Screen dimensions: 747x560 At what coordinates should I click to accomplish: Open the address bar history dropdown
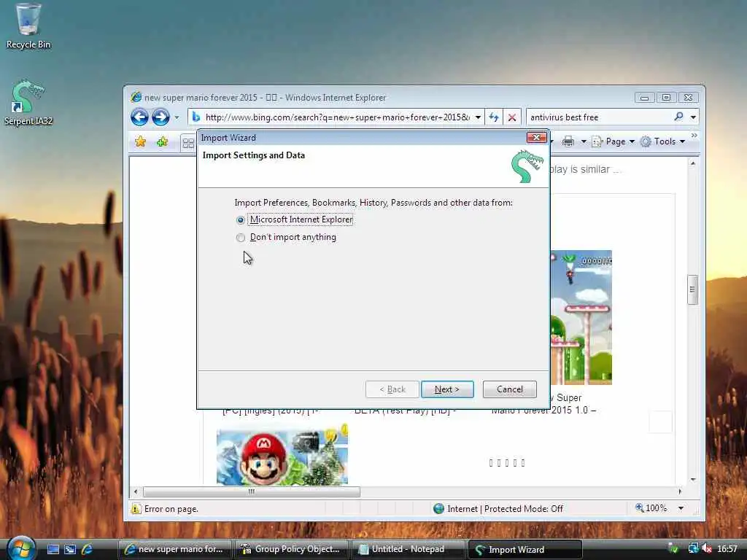[478, 117]
